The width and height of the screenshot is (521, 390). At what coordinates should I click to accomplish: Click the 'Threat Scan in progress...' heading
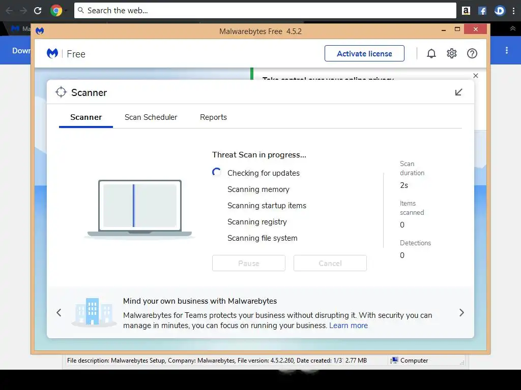point(259,155)
